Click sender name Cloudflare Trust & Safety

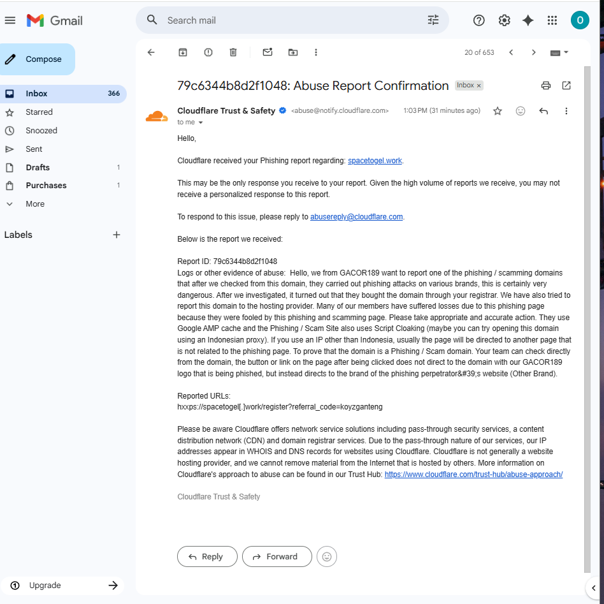(226, 111)
